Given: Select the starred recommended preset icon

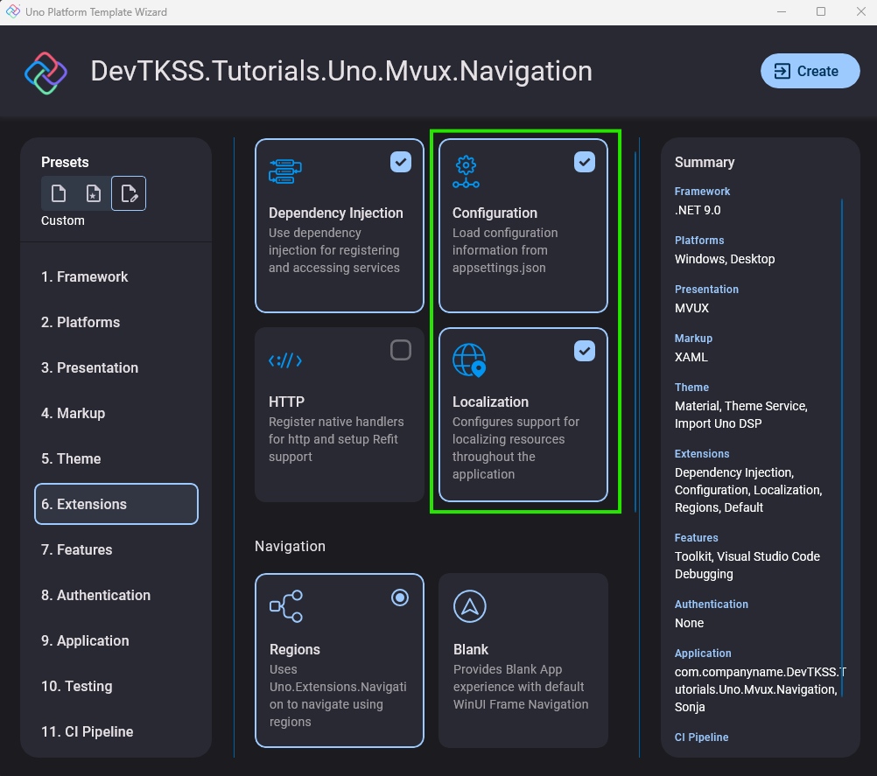Looking at the screenshot, I should click(x=94, y=193).
